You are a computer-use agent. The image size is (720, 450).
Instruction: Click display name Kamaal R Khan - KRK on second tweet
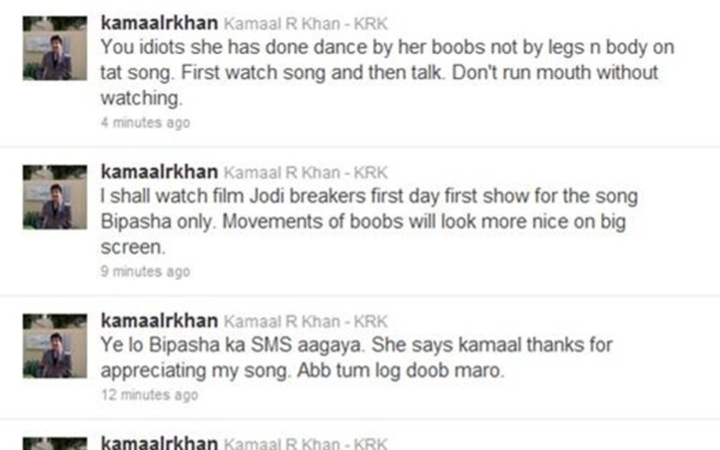306,172
